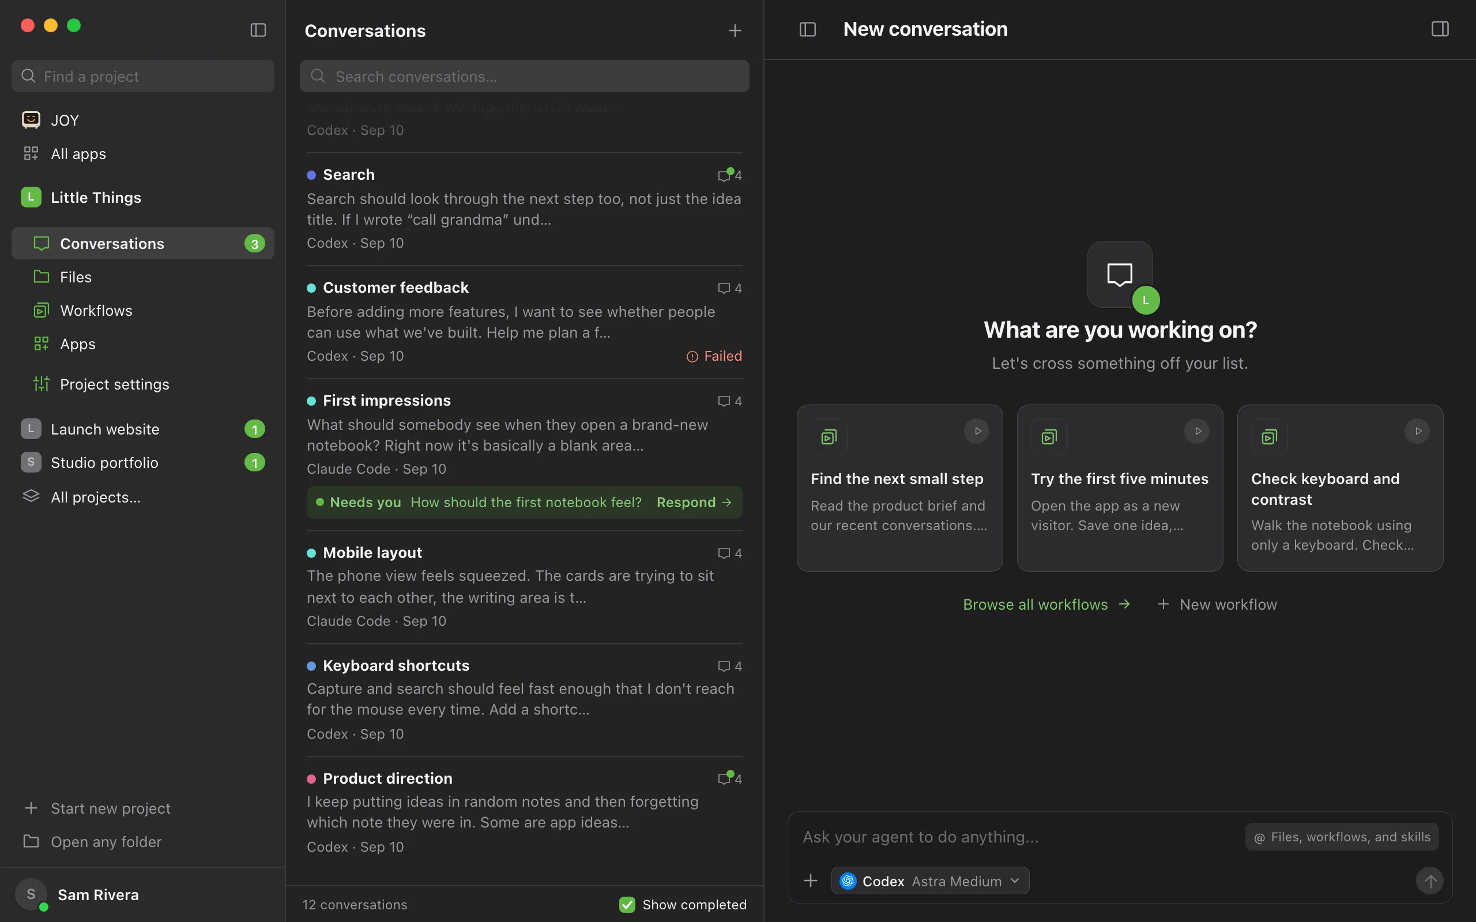This screenshot has height=922, width=1476.
Task: Click Start new project
Action: click(x=143, y=808)
